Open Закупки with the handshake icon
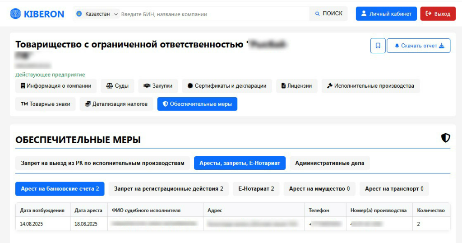Screen dimensions: 462x243 158,86
